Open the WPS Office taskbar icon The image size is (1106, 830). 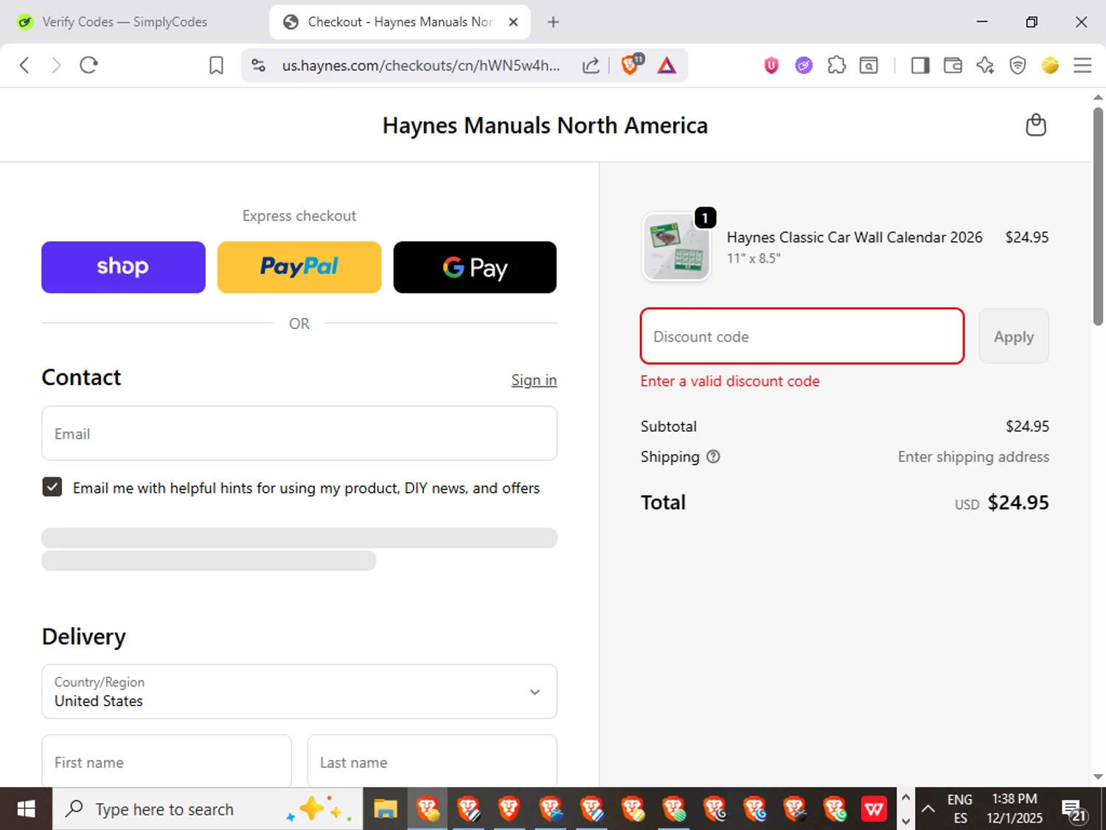tap(874, 809)
